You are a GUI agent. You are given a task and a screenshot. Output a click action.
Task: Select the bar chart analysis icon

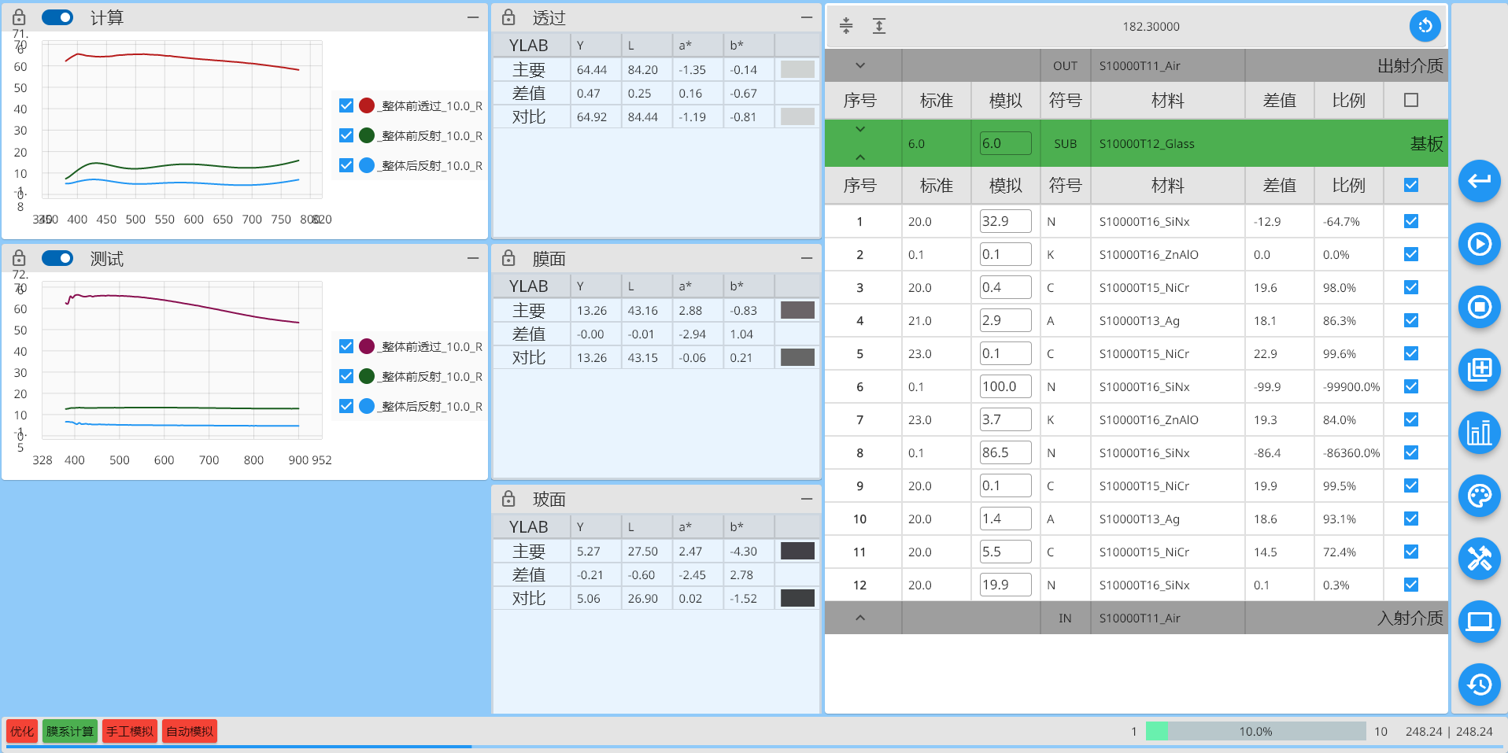click(1480, 433)
